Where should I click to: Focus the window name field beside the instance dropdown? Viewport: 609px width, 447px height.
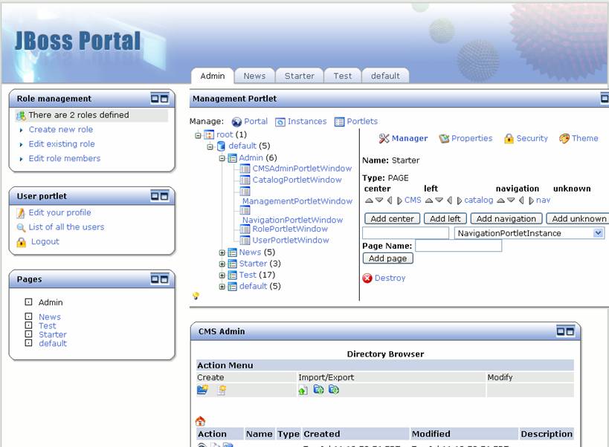click(x=405, y=232)
